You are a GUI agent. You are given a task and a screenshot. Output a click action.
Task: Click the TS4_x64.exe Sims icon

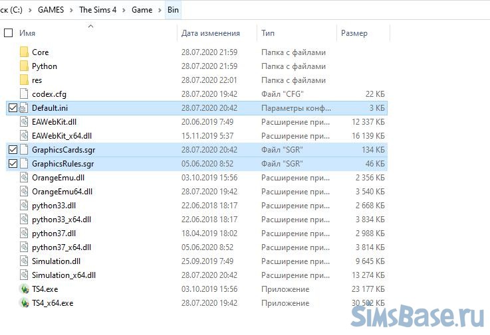[25, 303]
